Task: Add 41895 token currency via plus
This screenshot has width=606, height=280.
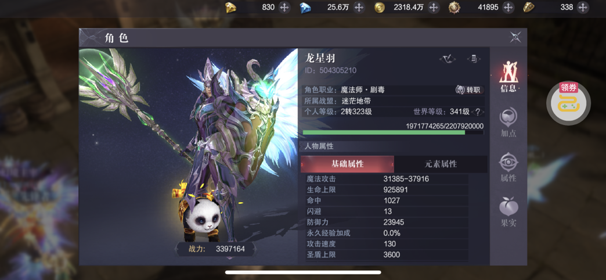Action: coord(508,8)
